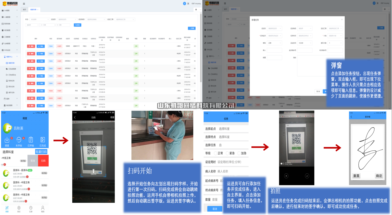Open 任务起点 dropdown in 新增任务 dialog
Viewport: 392px width, 215px height.
click(274, 36)
